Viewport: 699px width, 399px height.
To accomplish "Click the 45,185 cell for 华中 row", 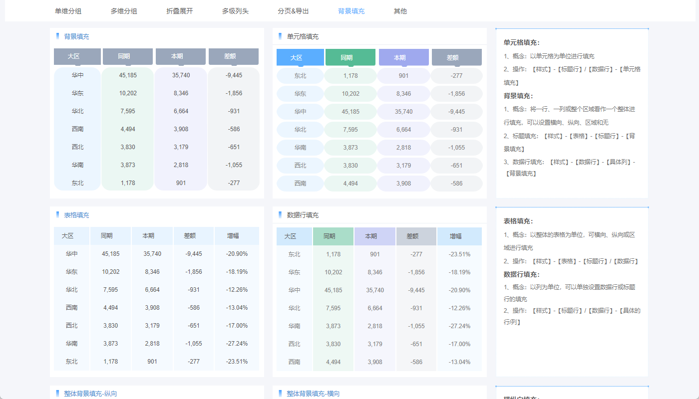I will (x=127, y=75).
